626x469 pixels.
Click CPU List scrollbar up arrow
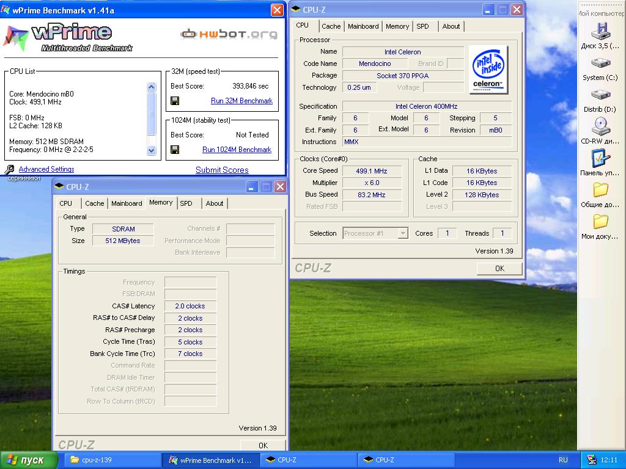(152, 87)
